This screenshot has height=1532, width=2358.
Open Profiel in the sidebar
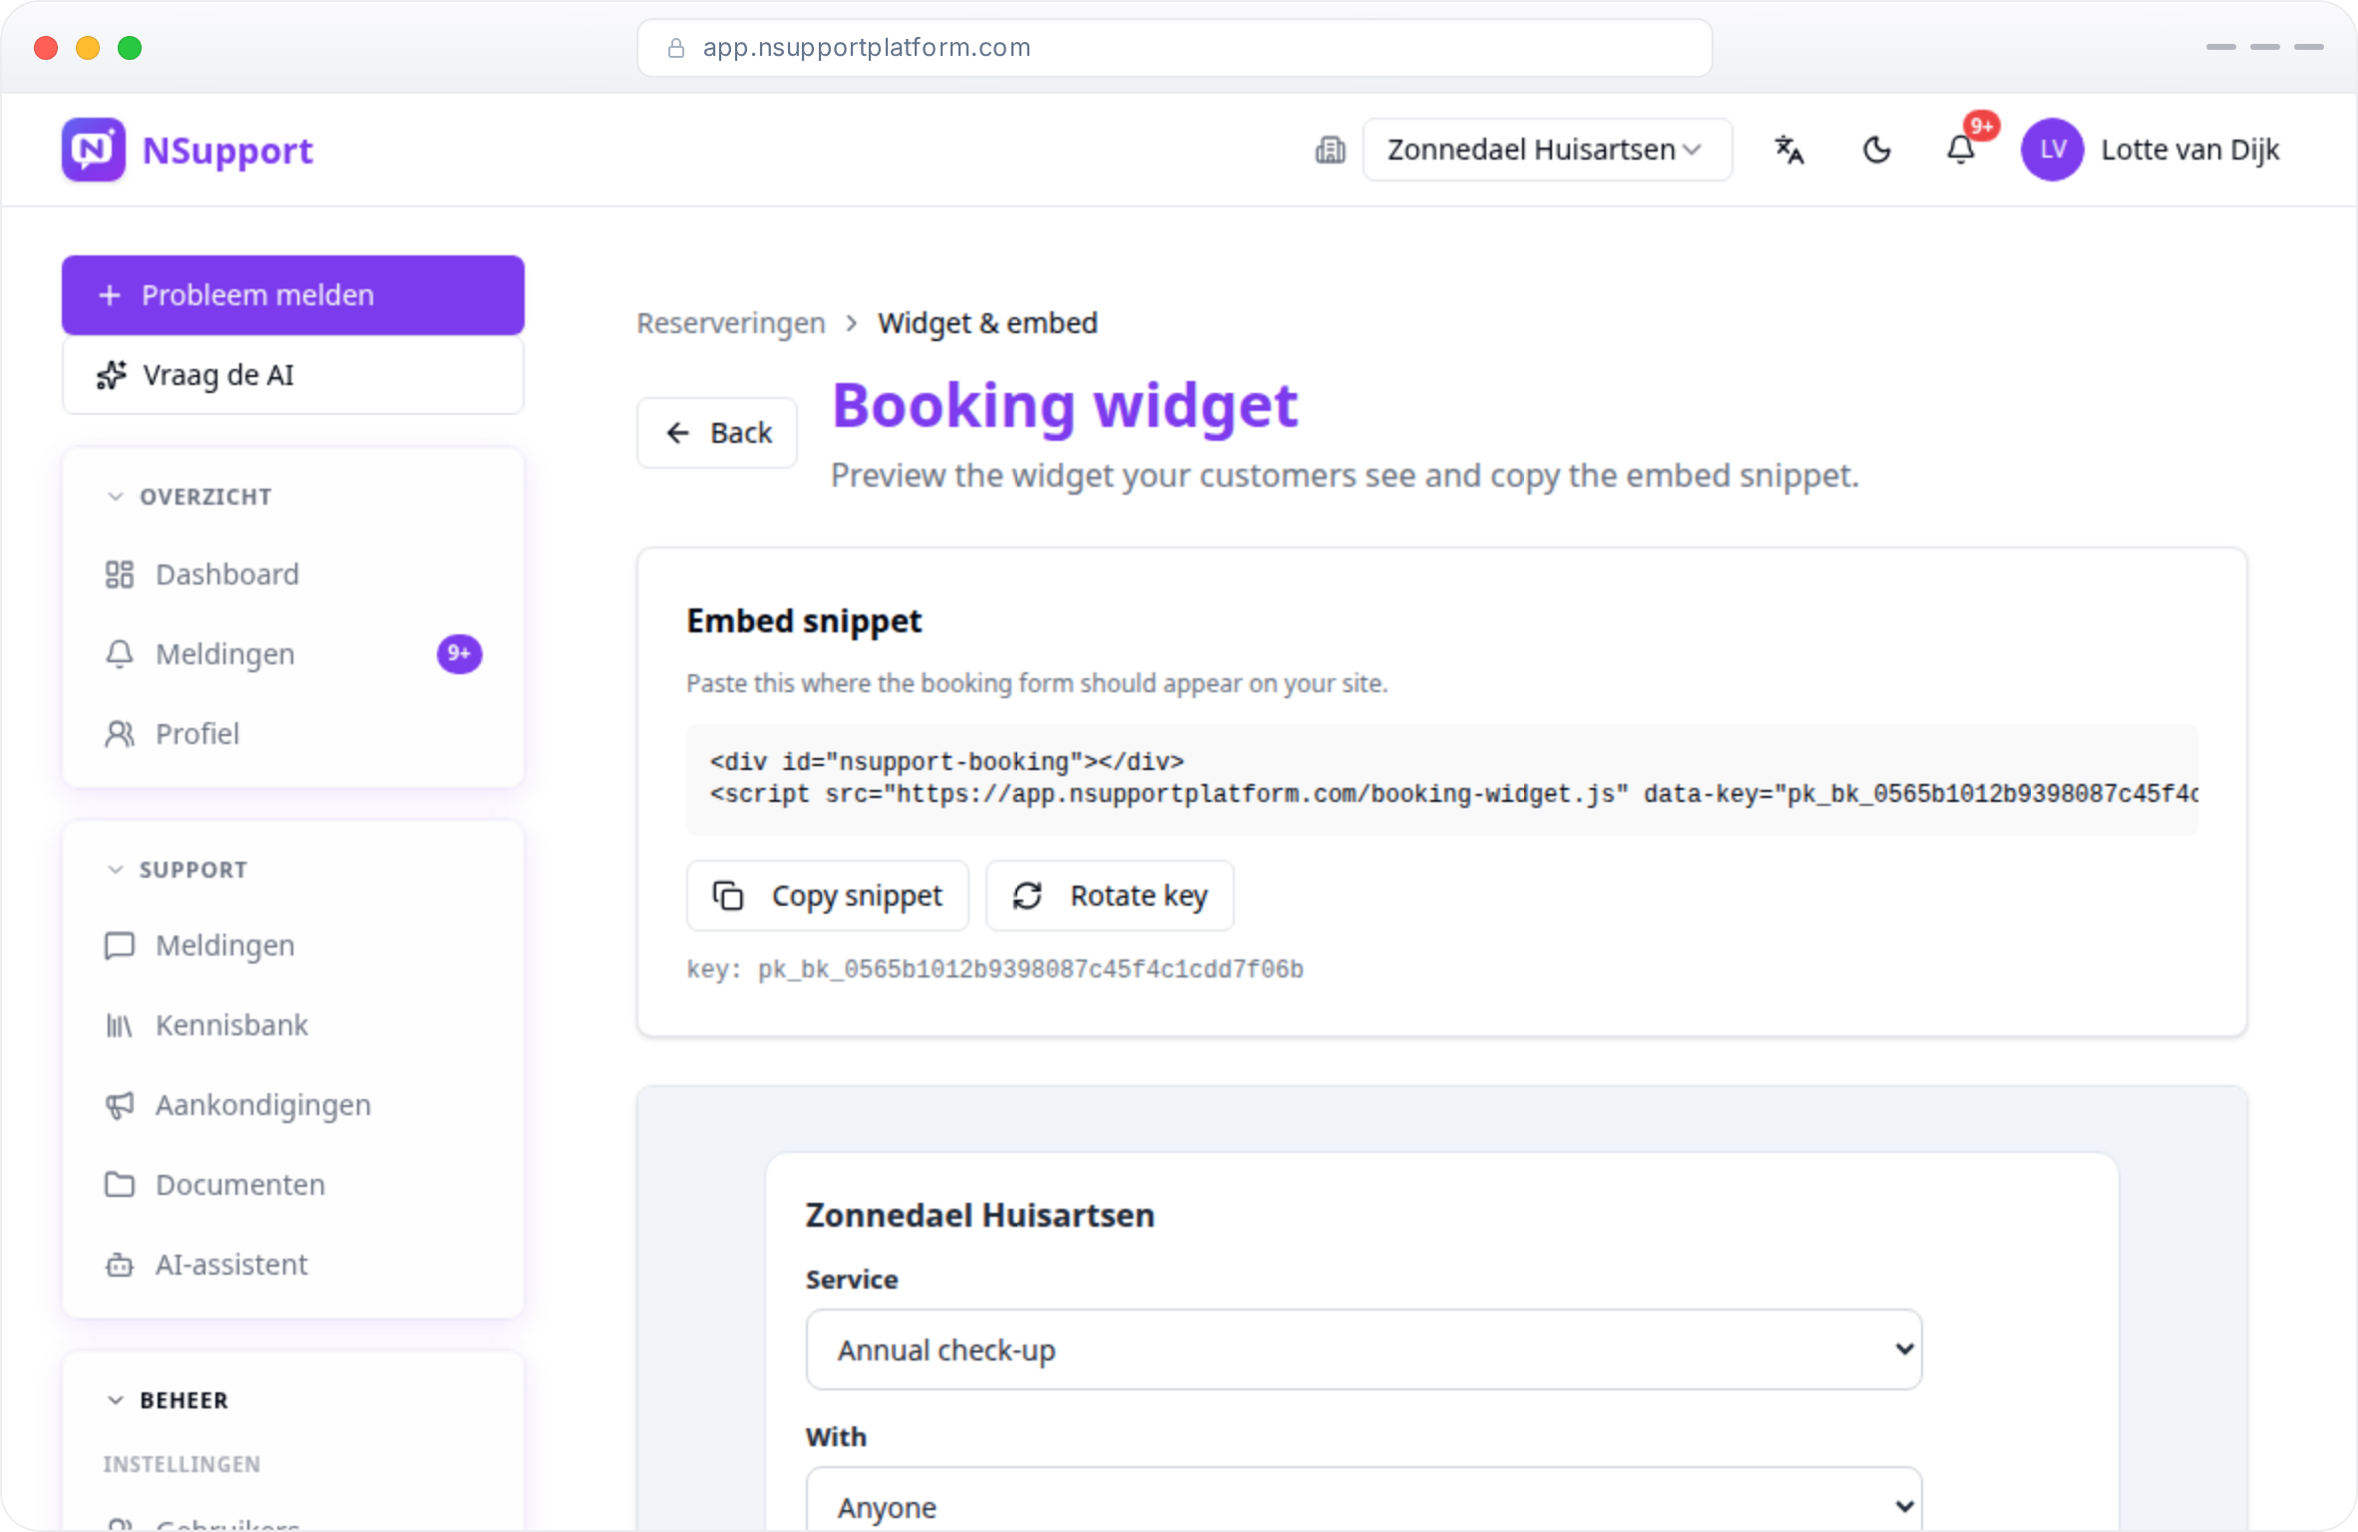293,734
